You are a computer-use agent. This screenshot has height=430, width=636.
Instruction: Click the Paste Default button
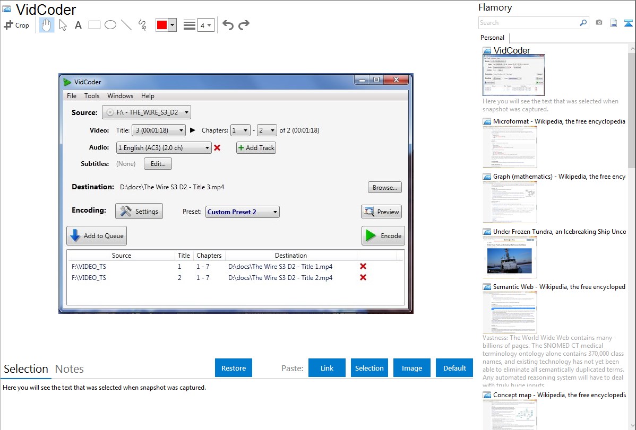(x=454, y=367)
